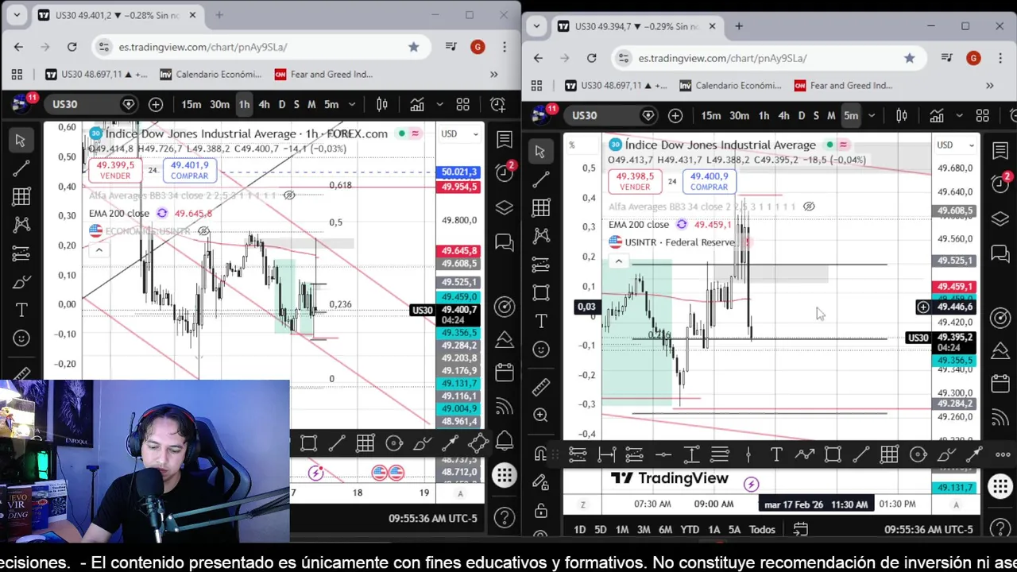
Task: Open the USD currency dropdown in right window
Action: (956, 145)
